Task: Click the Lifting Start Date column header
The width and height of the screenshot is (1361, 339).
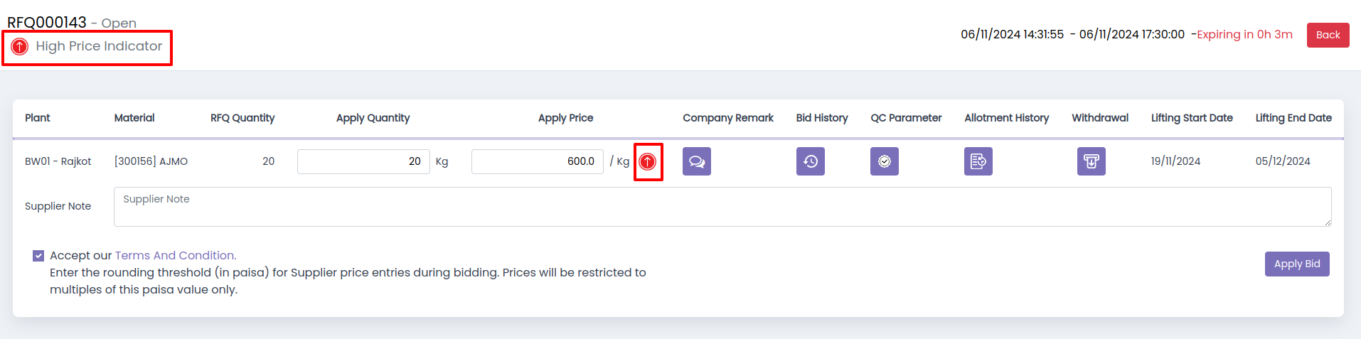Action: 1192,118
